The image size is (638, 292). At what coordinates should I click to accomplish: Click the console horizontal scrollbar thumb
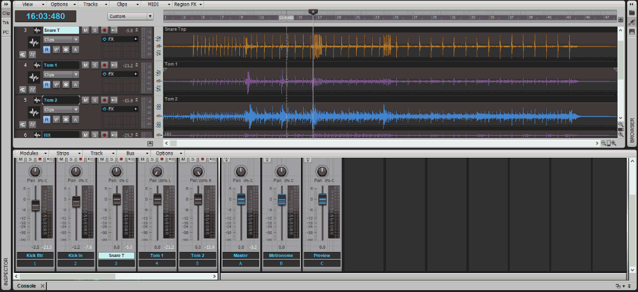coord(68,276)
